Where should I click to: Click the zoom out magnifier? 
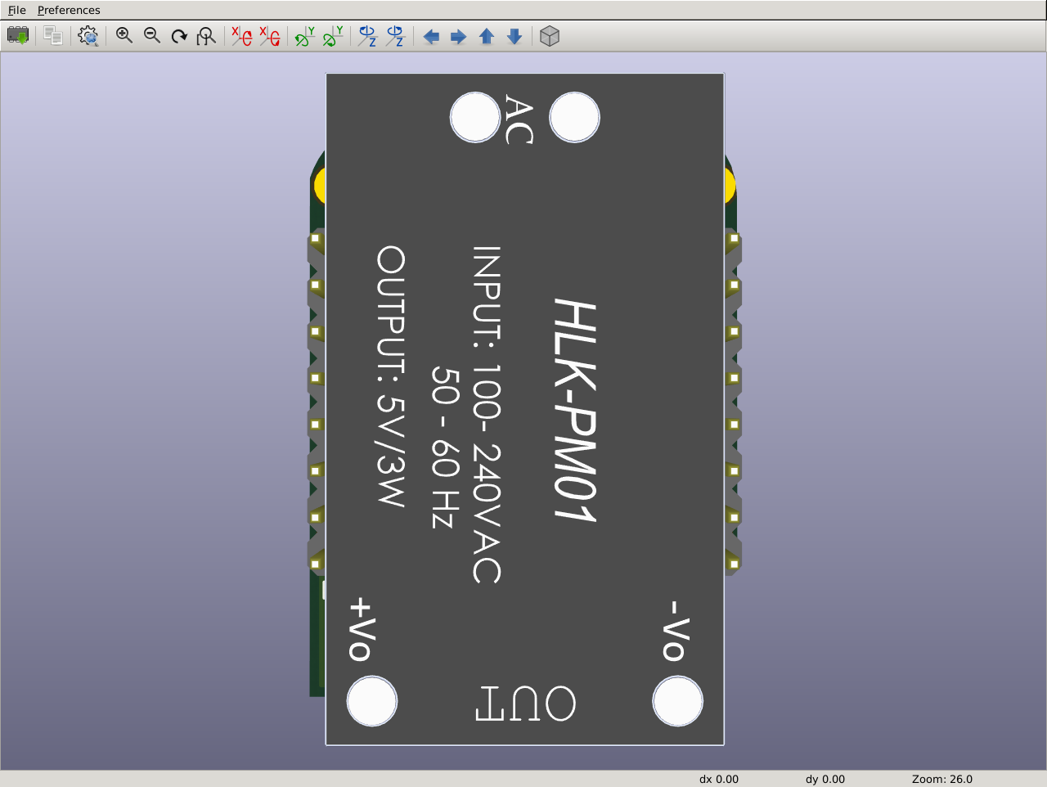152,36
